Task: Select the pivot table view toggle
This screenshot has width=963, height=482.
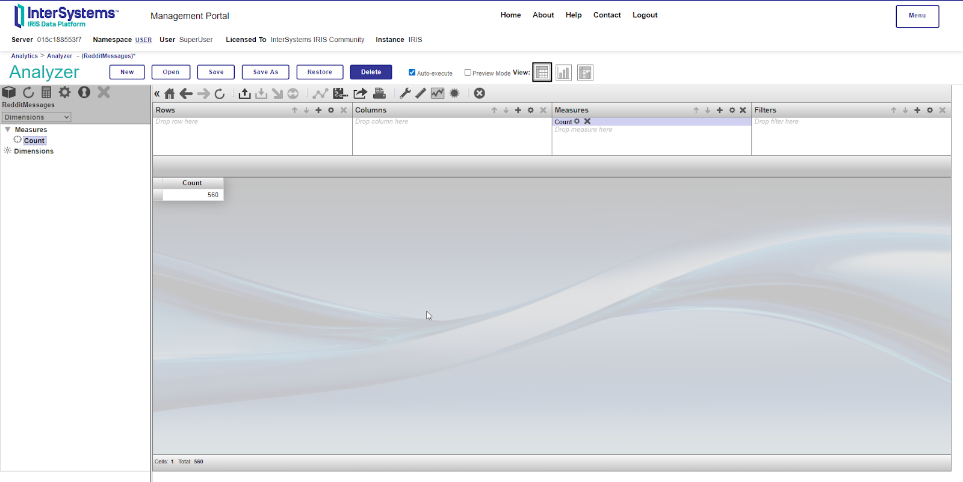Action: pyautogui.click(x=542, y=73)
